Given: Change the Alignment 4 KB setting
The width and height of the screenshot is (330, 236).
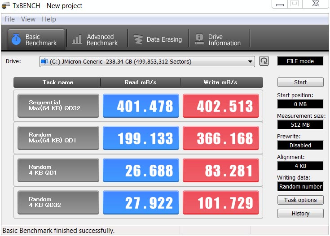Looking at the screenshot, I should pyautogui.click(x=300, y=166).
